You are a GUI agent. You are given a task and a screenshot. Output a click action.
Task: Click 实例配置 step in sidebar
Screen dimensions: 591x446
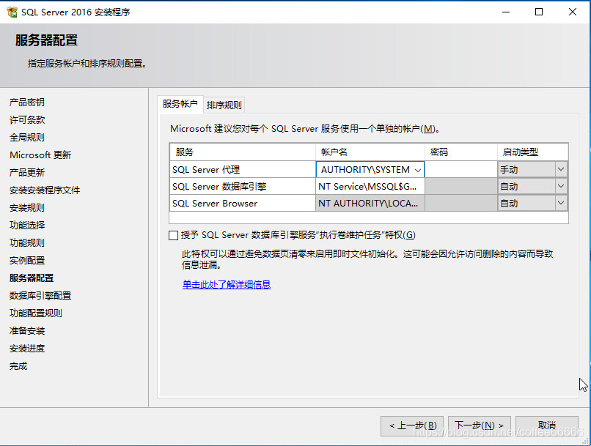27,261
